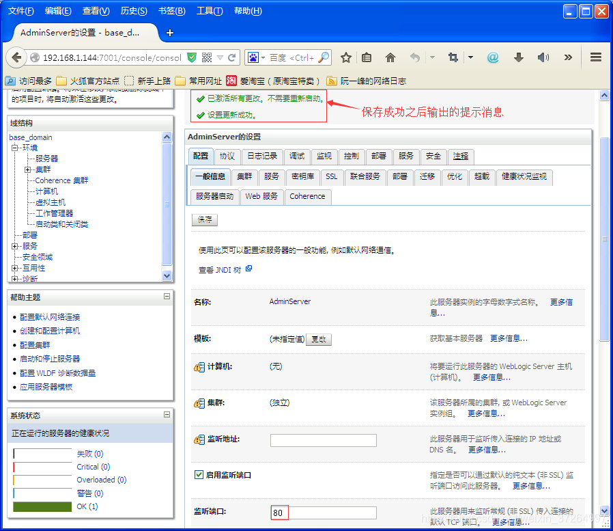Image resolution: width=613 pixels, height=531 pixels.
Task: Click the undo arrow toolbar icon
Action: pyautogui.click(x=415, y=57)
